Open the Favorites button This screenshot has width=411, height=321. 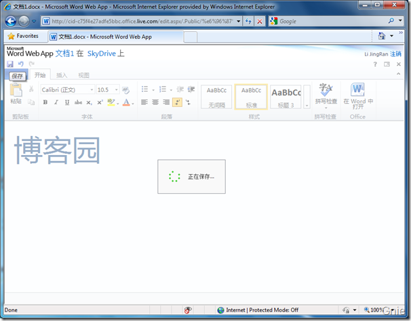[x=23, y=36]
